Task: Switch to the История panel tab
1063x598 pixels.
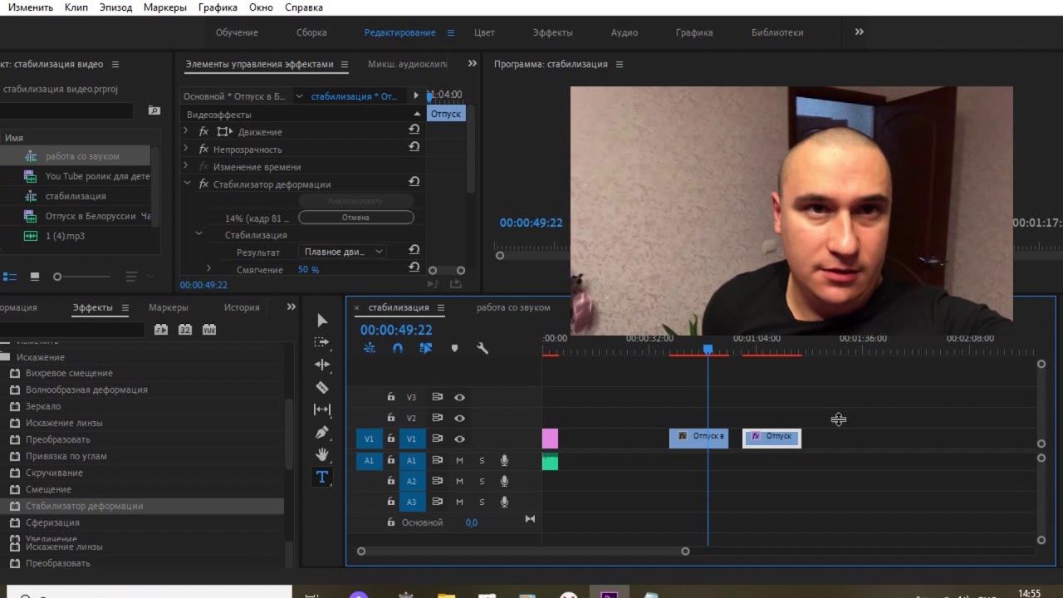Action: pos(242,307)
